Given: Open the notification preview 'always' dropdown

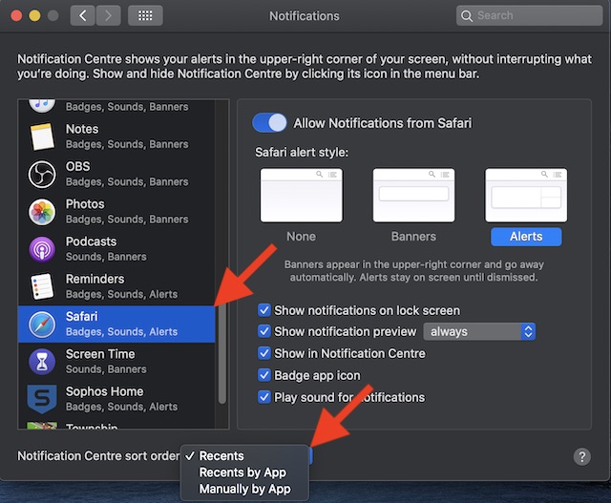Looking at the screenshot, I should click(x=479, y=331).
